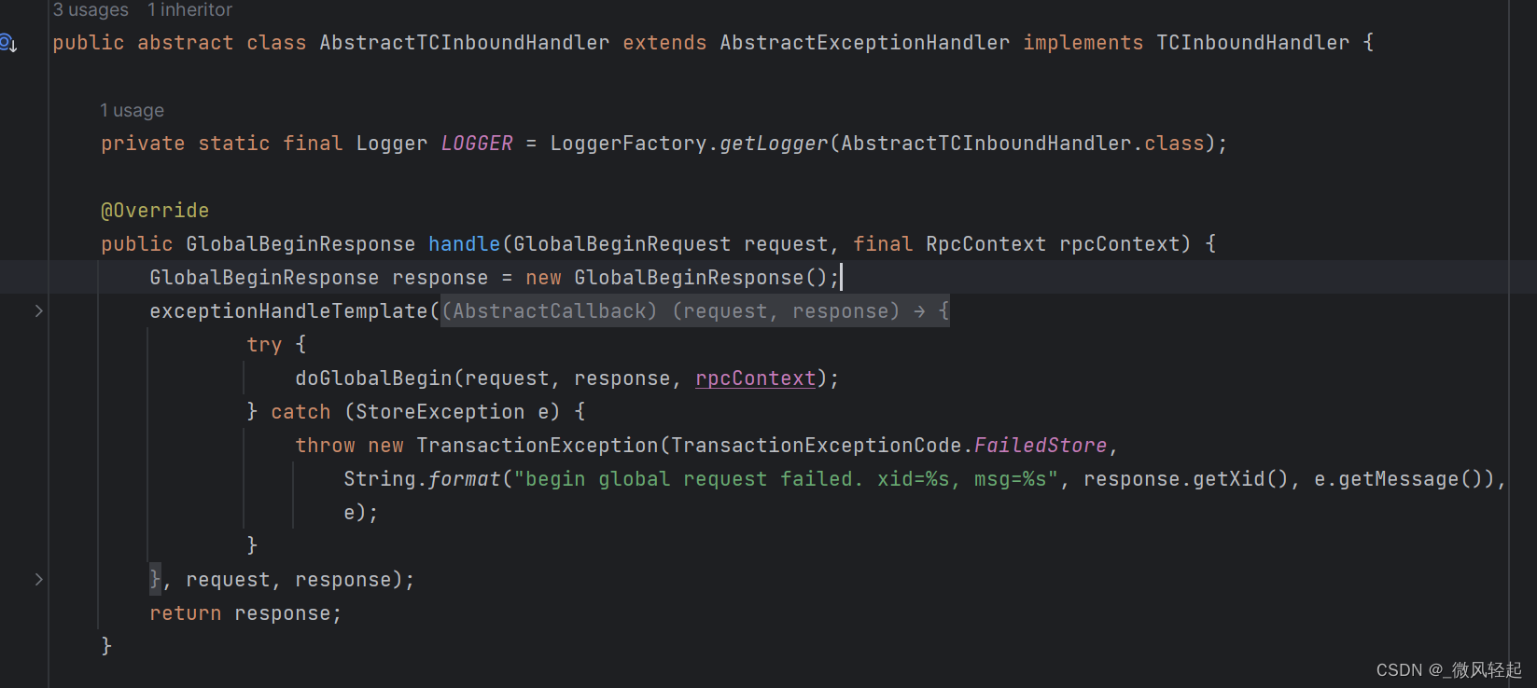The height and width of the screenshot is (688, 1537).
Task: Click response.getXid() call
Action: coord(1186,479)
